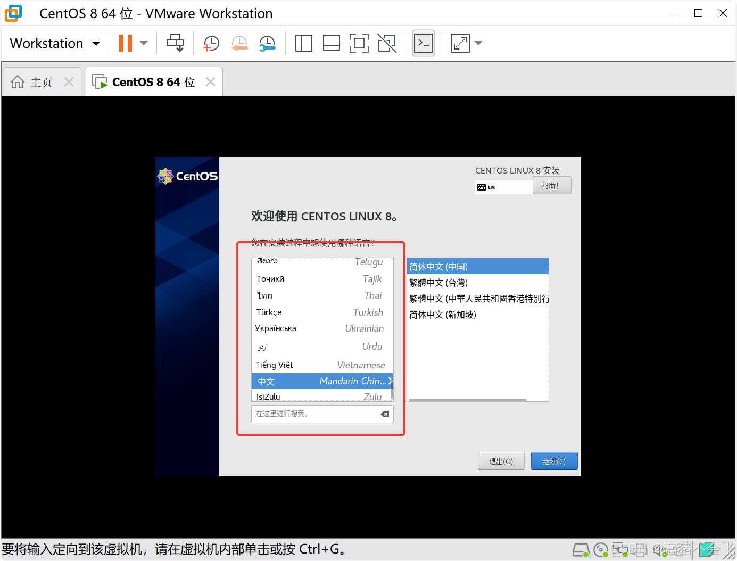Viewport: 737px width, 561px height.
Task: Choose 繁體中文 (台灣) locale
Action: (x=477, y=283)
